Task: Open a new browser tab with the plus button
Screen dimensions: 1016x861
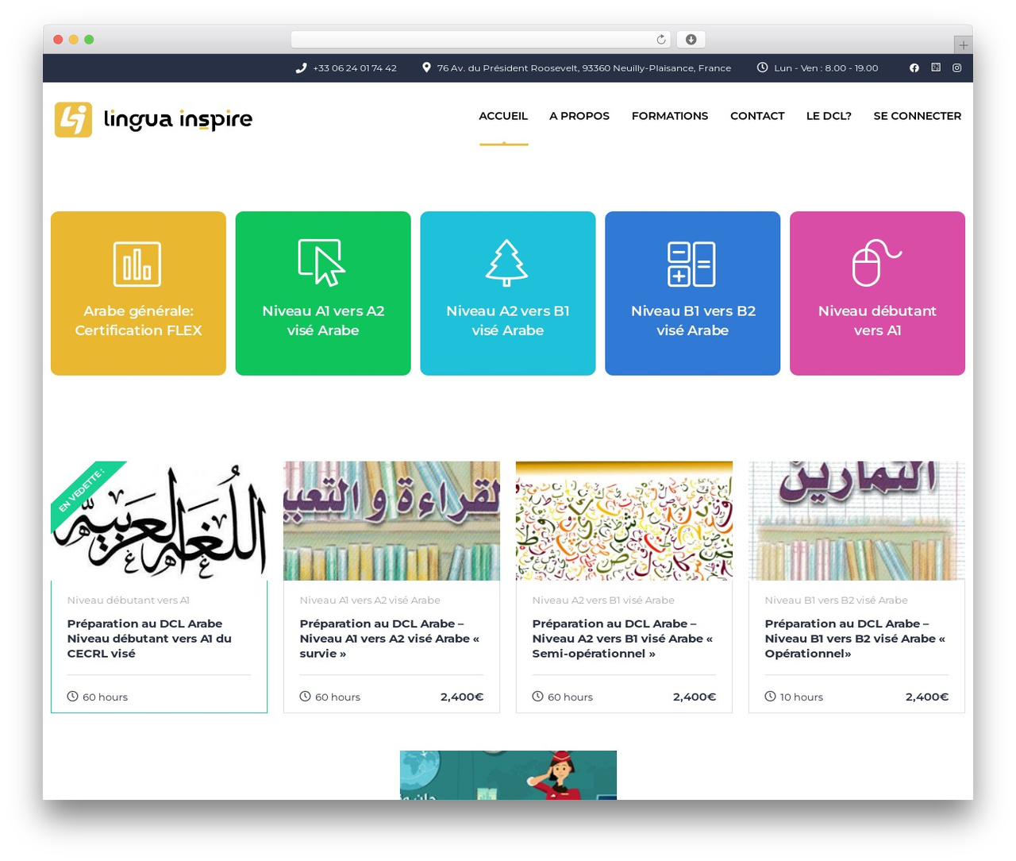Action: coord(963,45)
